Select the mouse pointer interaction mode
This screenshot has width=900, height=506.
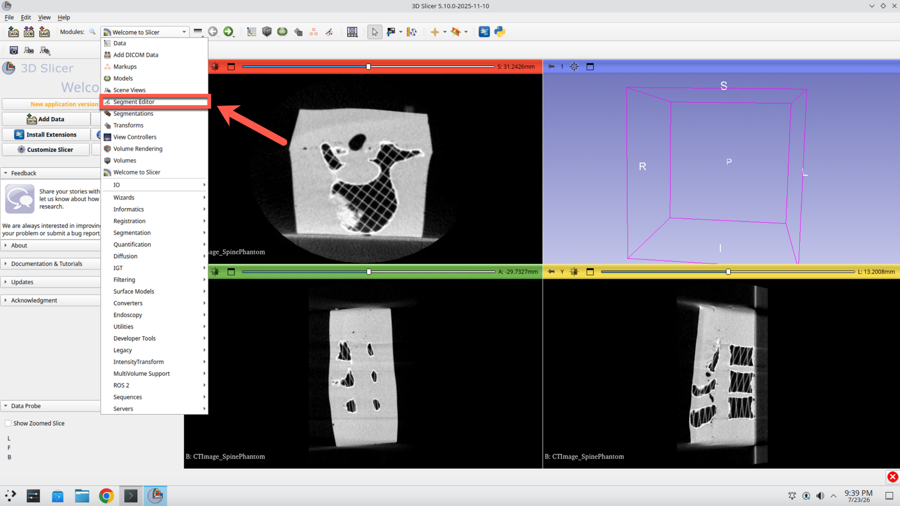coord(375,32)
